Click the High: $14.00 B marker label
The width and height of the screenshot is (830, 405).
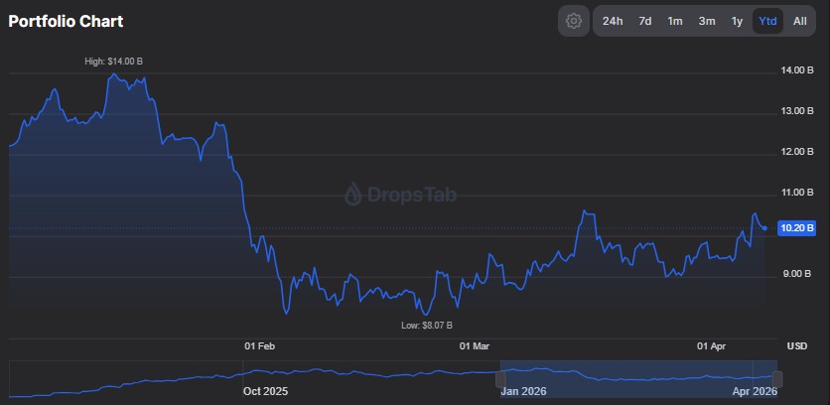[113, 62]
